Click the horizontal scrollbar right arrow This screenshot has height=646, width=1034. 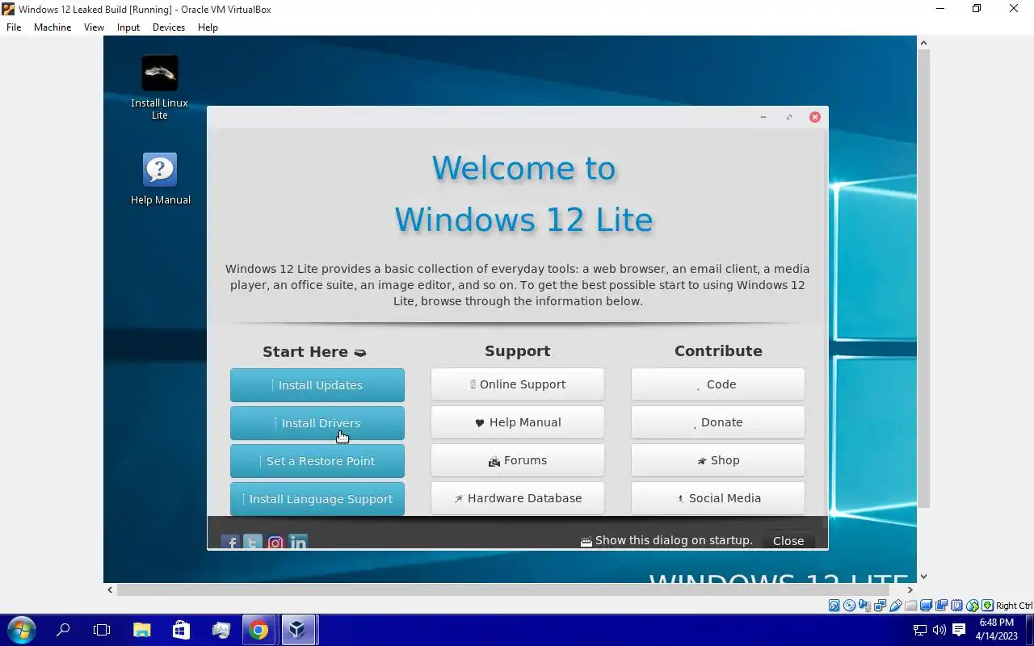point(910,590)
